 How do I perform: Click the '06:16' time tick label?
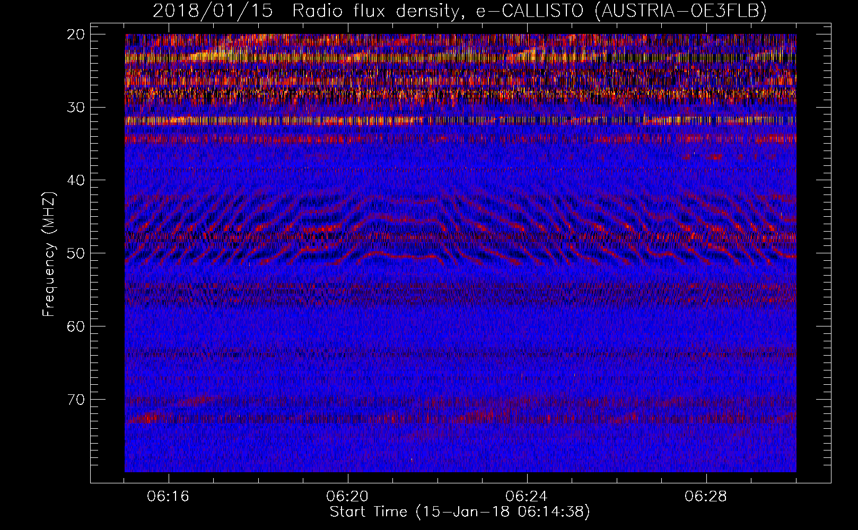click(168, 497)
